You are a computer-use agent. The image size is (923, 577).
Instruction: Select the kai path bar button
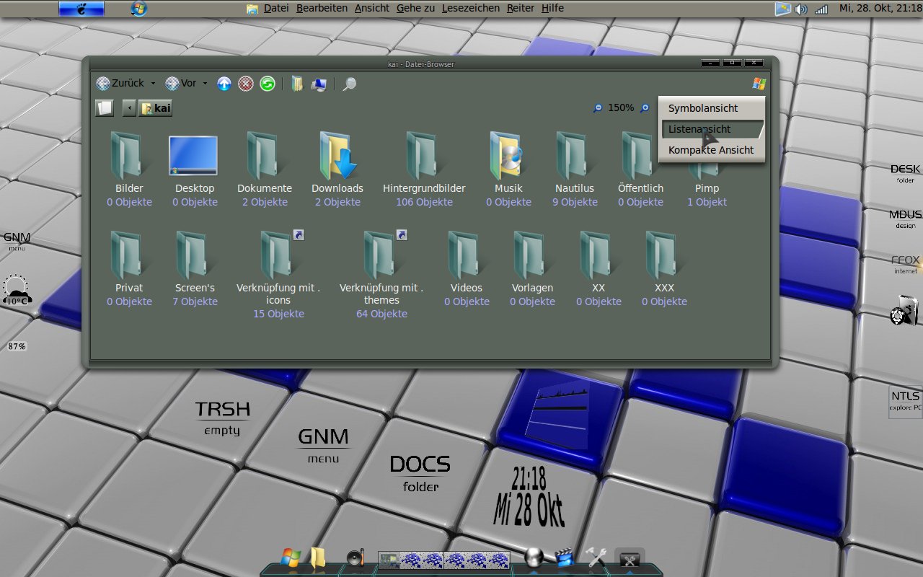pos(156,108)
